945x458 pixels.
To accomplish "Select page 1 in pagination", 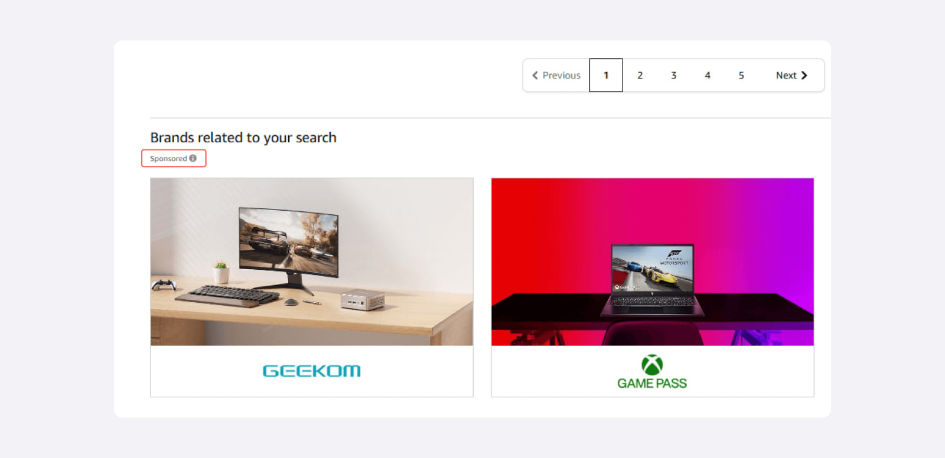I will coord(606,75).
